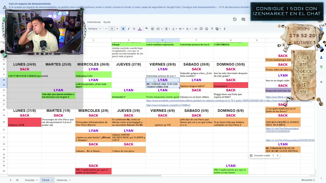The image size is (326, 183).
Task: Switch to the Youtube sheet tab
Action: (x=30, y=180)
